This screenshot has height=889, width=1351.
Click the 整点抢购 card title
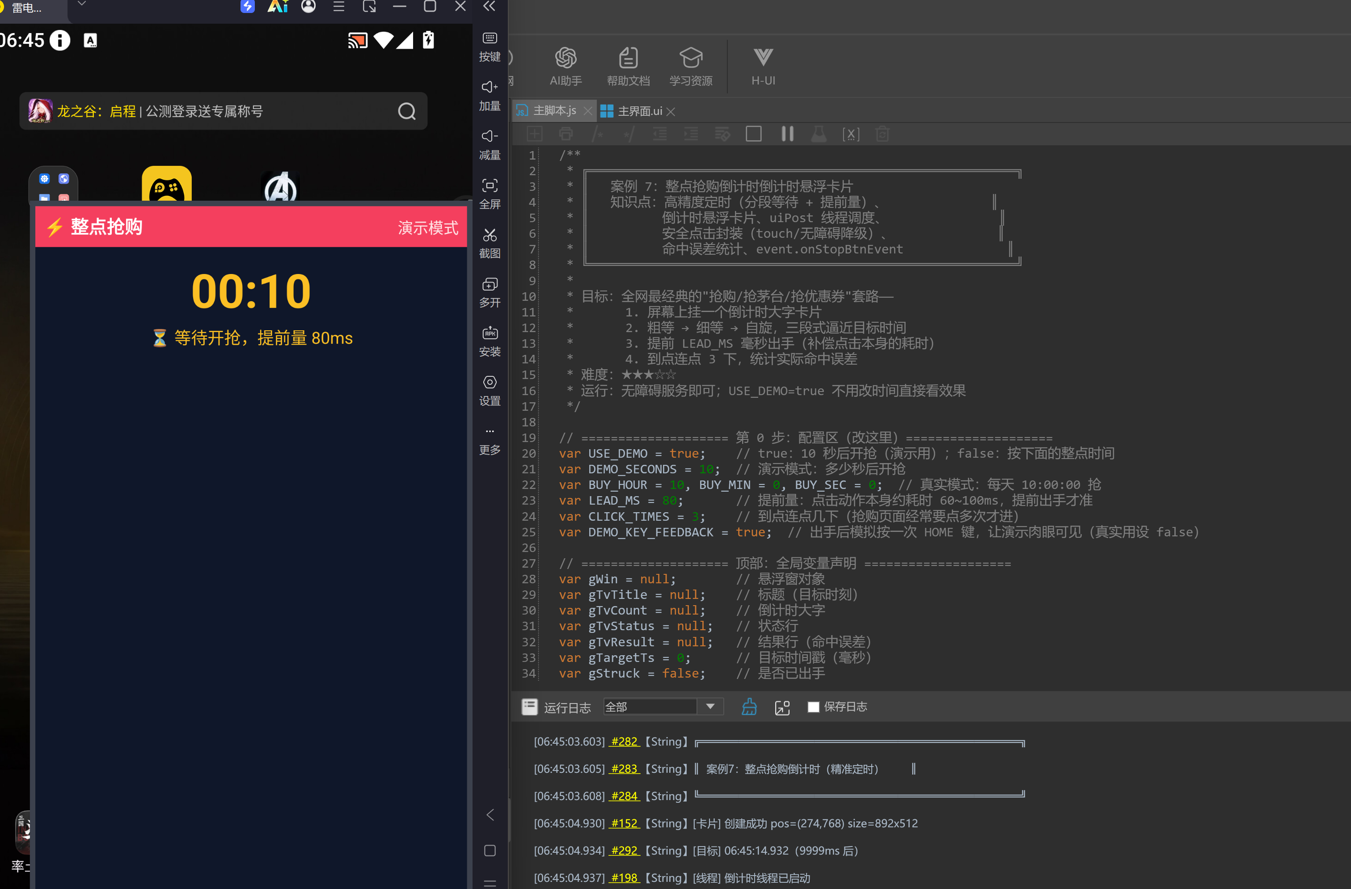point(106,227)
